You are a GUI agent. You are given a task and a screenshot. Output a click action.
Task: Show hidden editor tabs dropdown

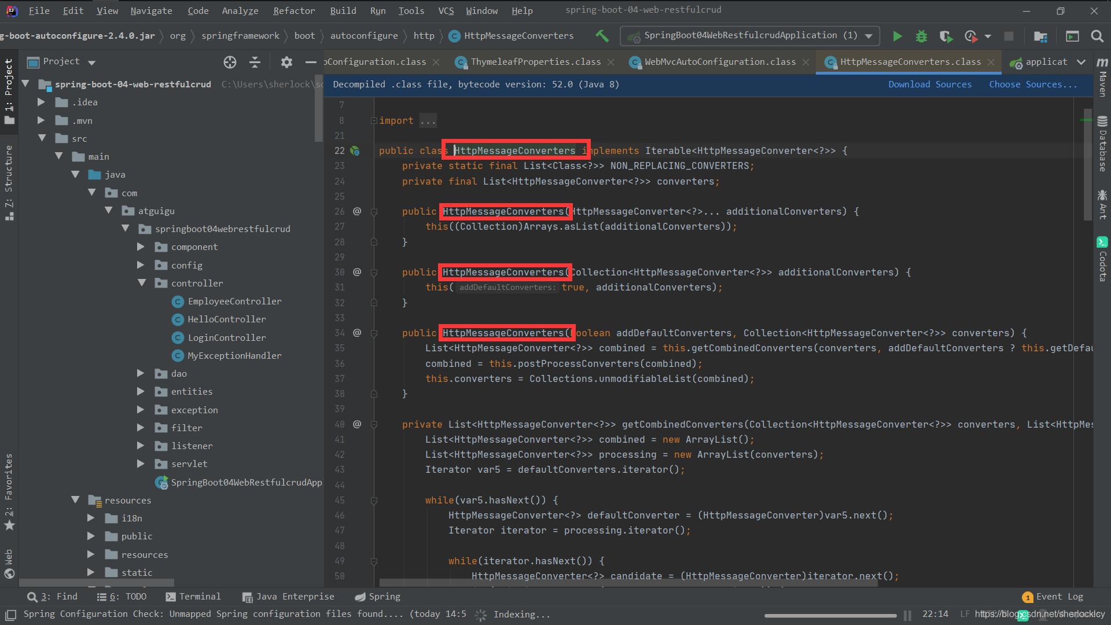[1081, 62]
